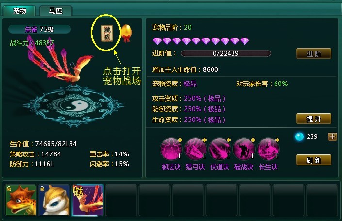Image resolution: width=342 pixels, height=221 pixels.
Task: Upgrade 御法诀 skill via its plus sign
Action: (x=180, y=140)
